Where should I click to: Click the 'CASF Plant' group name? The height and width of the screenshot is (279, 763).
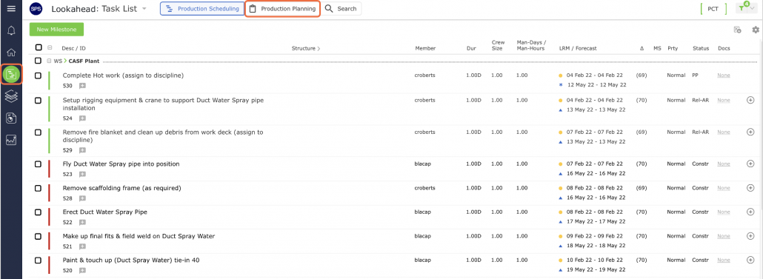coord(84,61)
